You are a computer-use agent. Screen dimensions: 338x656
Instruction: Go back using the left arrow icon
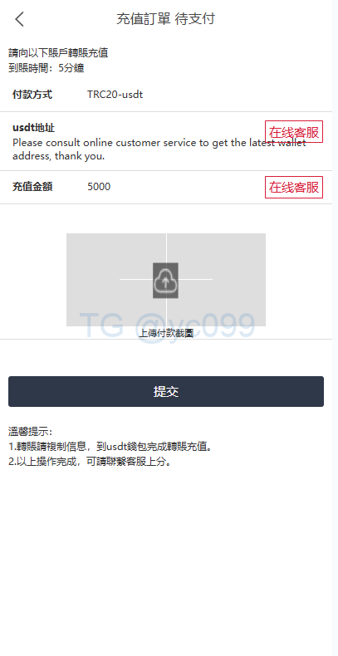(19, 19)
